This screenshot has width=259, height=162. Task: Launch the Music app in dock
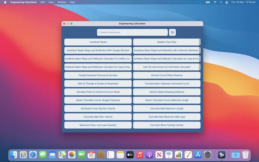pos(140,155)
